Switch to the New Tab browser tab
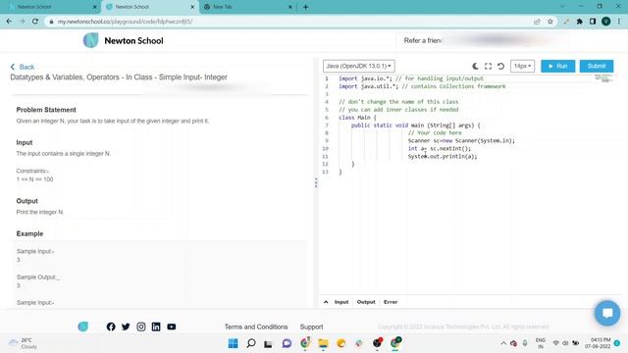628x353 pixels. click(247, 7)
